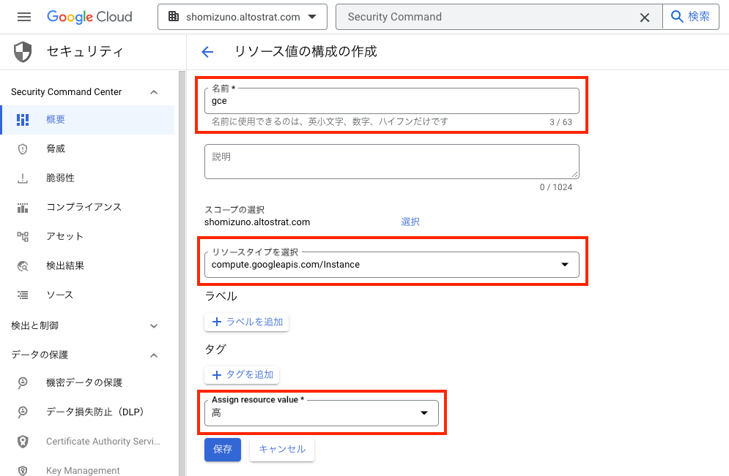The image size is (729, 476).
Task: Click the 説明 description textarea
Action: coord(391,162)
